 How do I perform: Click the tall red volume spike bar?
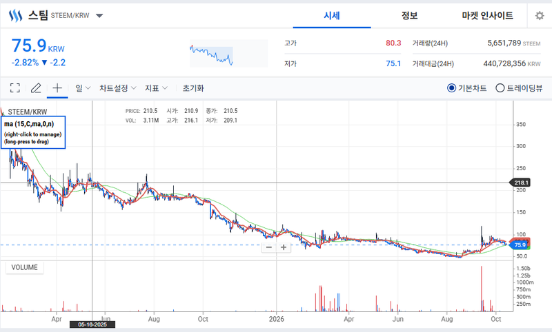click(x=481, y=289)
